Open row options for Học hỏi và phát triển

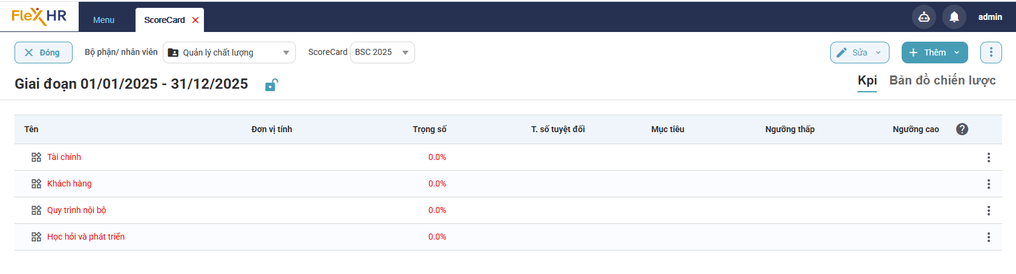coord(988,237)
